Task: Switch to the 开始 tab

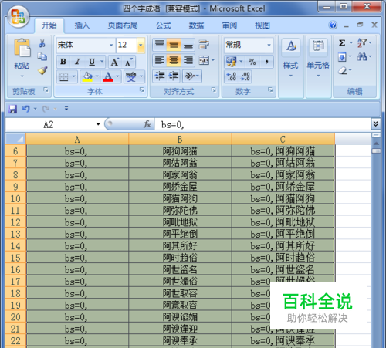Action: (x=49, y=25)
